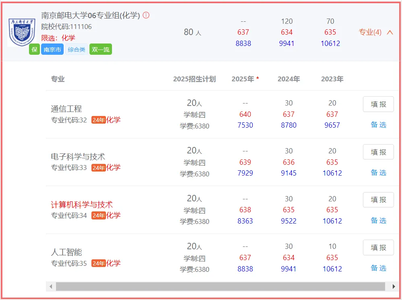Click the horizontal scrollbar left arrow
This screenshot has width=402, height=300.
[x=51, y=286]
